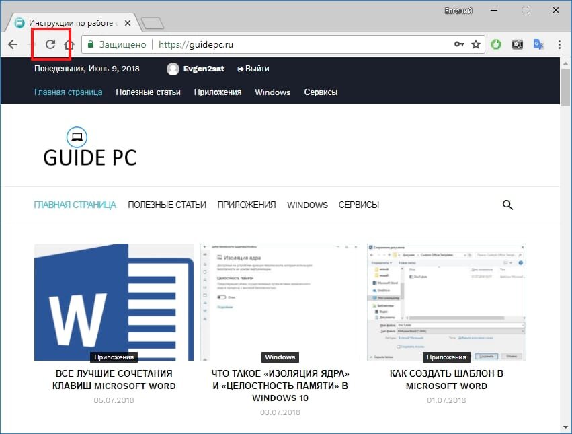Open the Google Translate extension icon
Viewport: 572px width, 434px height.
click(x=538, y=44)
